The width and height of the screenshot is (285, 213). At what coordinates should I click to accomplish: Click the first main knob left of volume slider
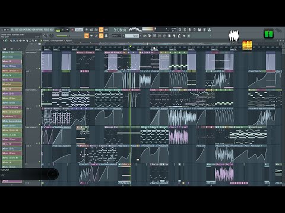[x=45, y=35]
